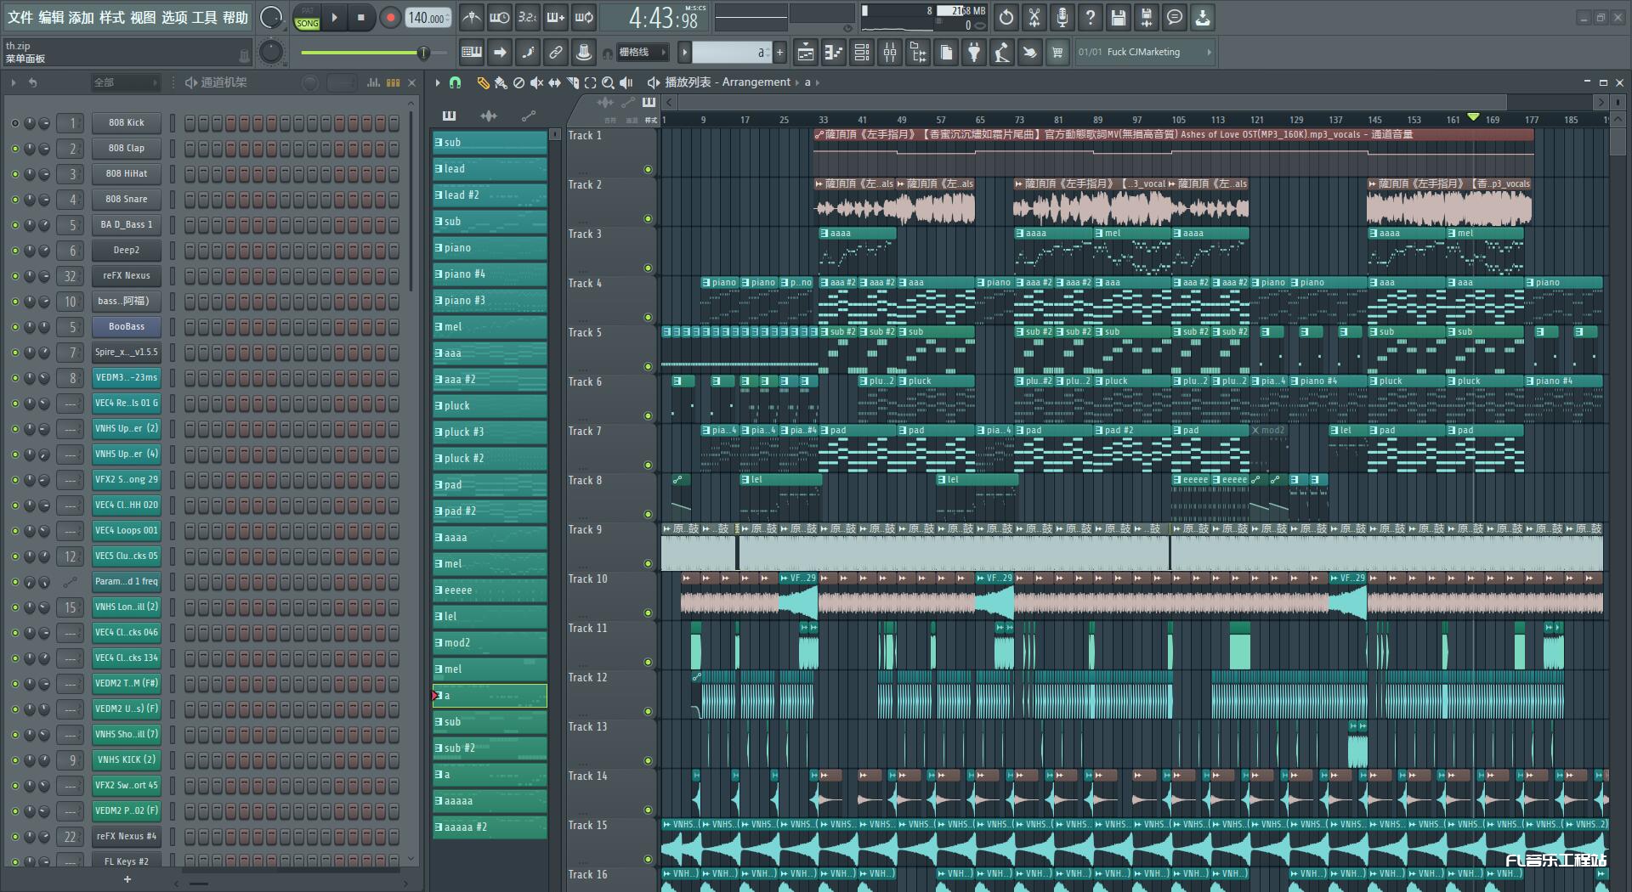
Task: Select the piano #4 pattern in picker
Action: point(490,274)
